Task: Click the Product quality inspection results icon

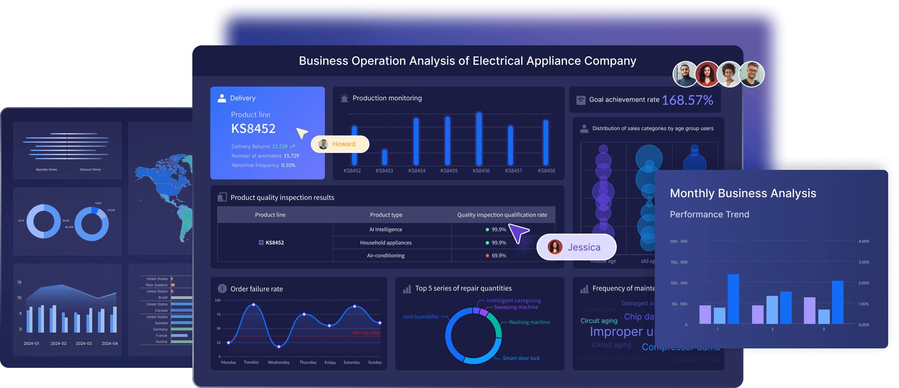Action: click(x=222, y=197)
